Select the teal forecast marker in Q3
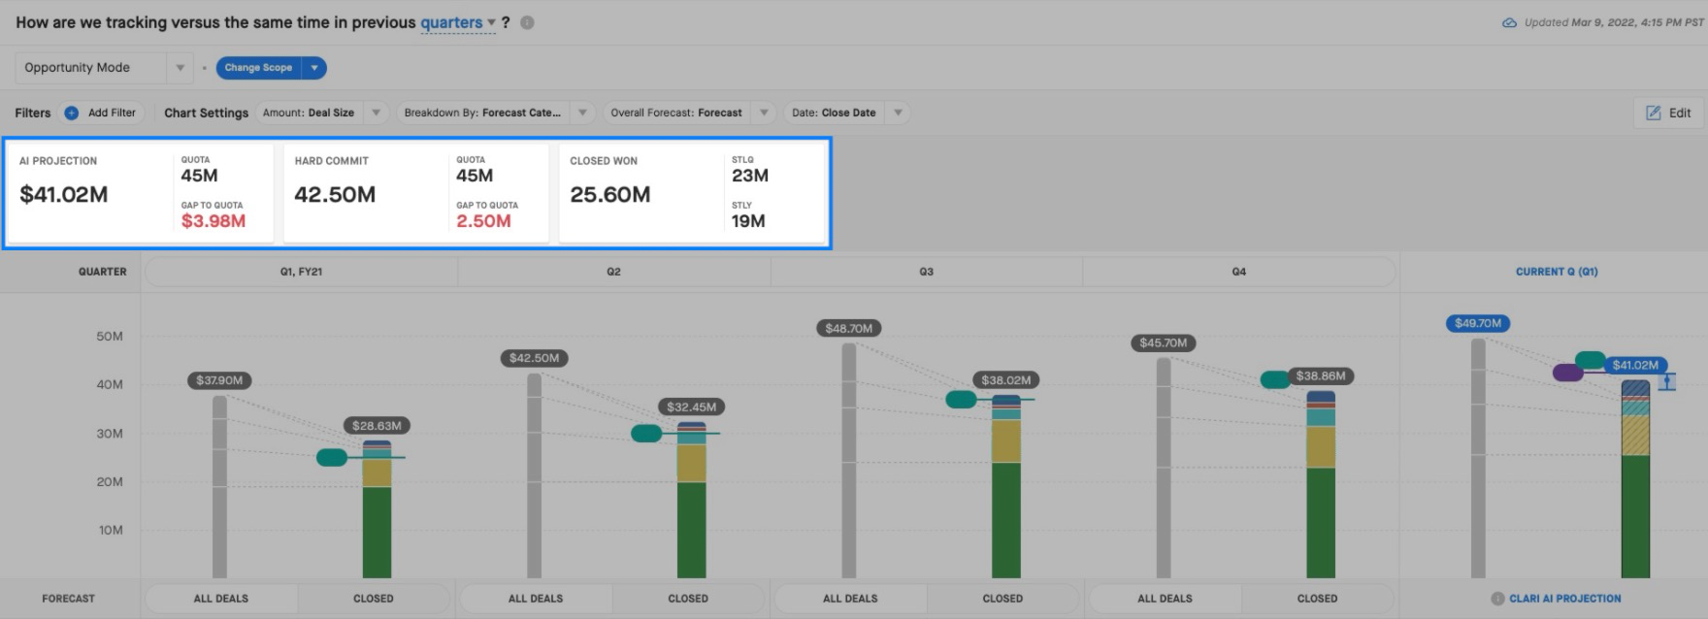The height and width of the screenshot is (619, 1708). 961,399
